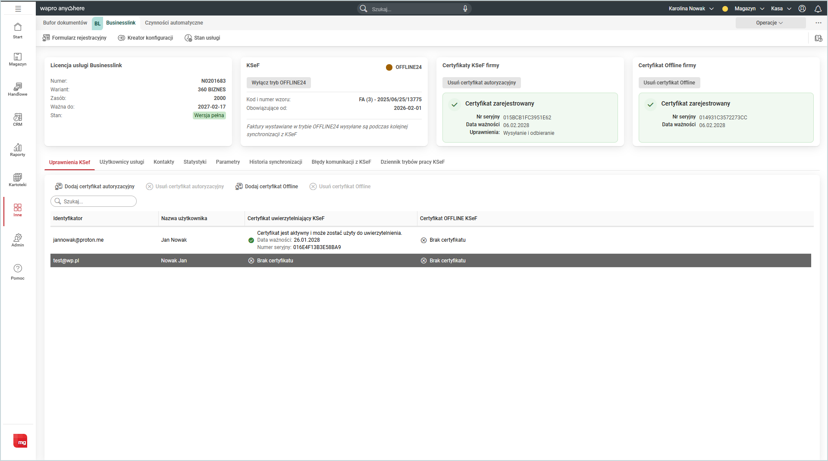828x461 pixels.
Task: Click the Identyfikator column header
Action: click(104, 218)
